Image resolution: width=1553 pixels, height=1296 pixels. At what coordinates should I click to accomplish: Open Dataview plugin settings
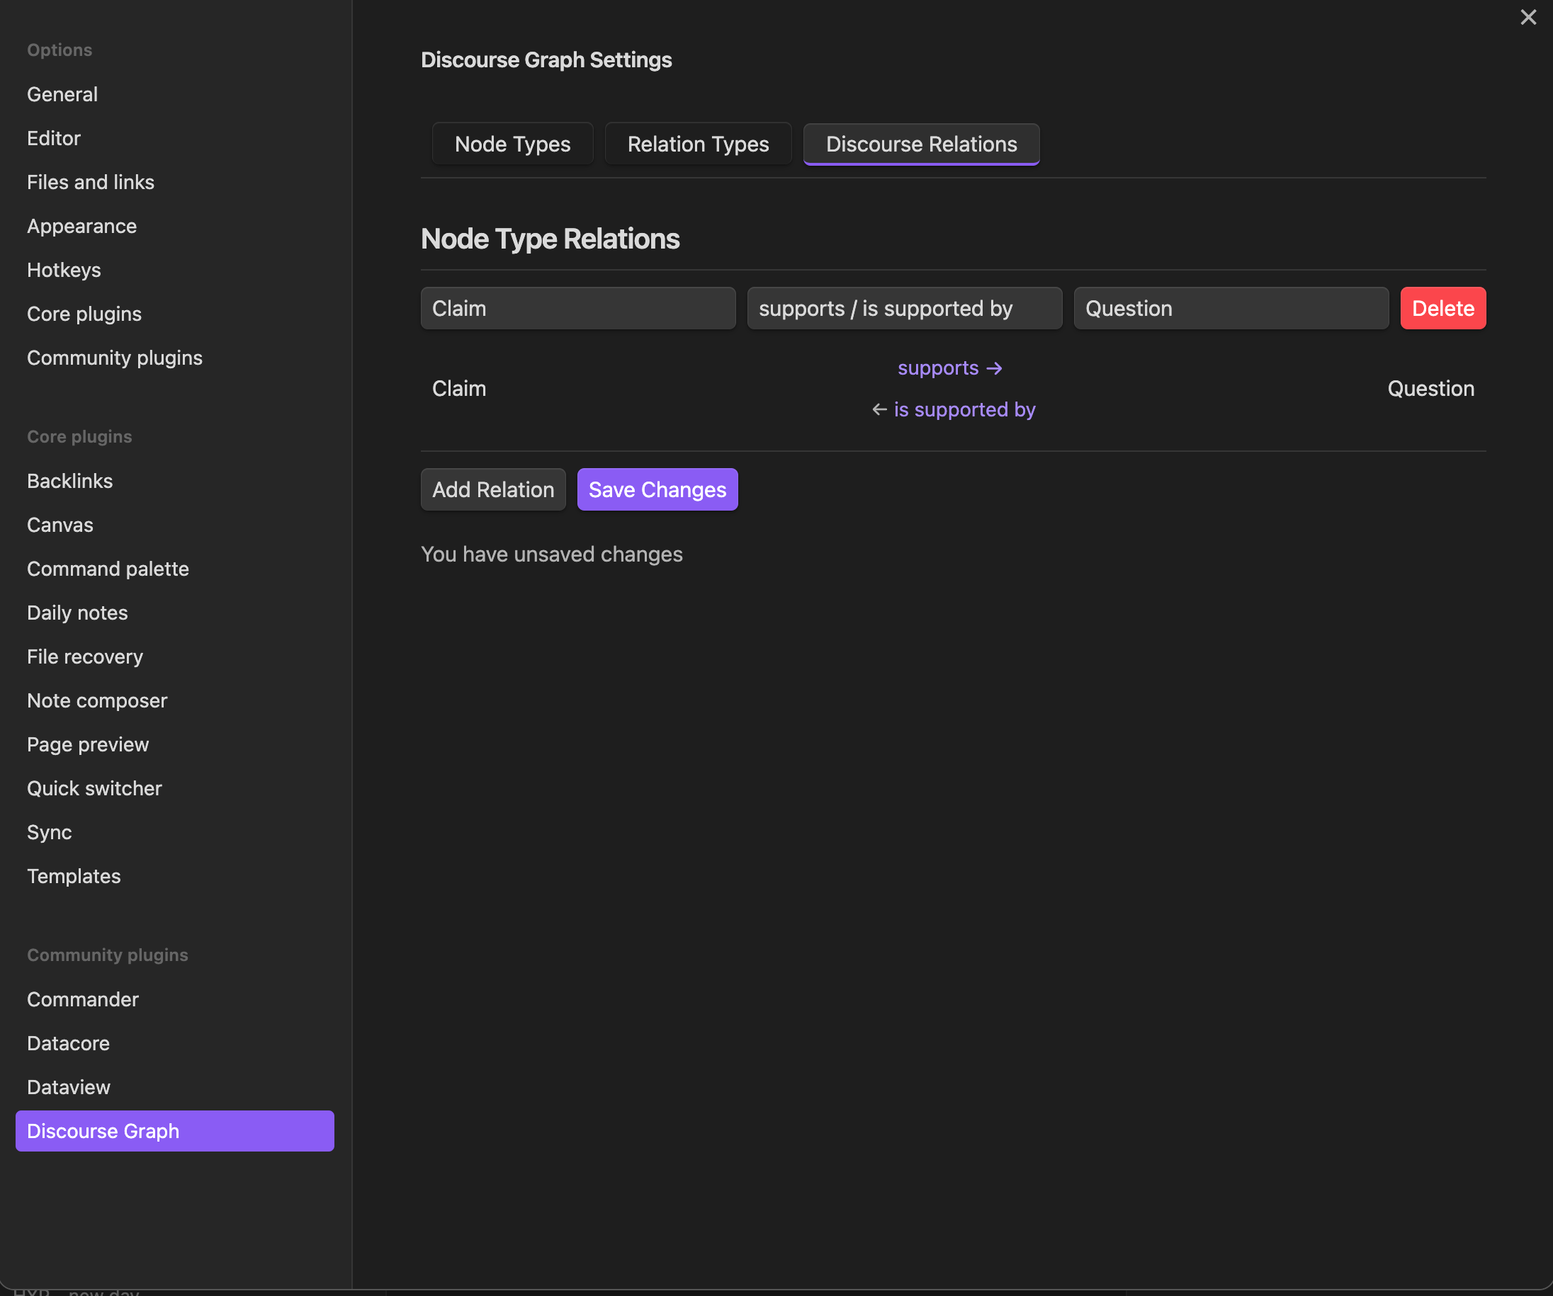pyautogui.click(x=68, y=1087)
